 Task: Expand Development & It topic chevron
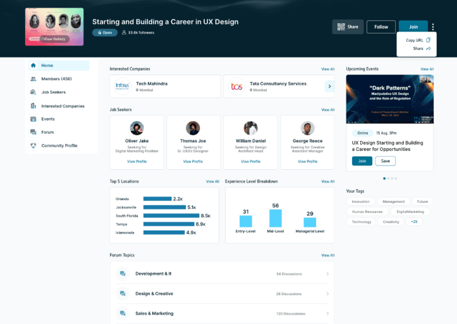click(x=327, y=273)
